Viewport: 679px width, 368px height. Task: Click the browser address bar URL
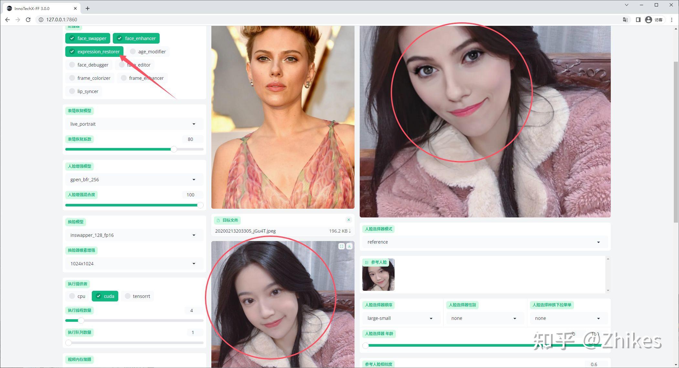[61, 20]
